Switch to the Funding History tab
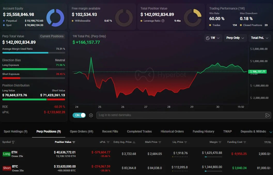 click(203, 132)
